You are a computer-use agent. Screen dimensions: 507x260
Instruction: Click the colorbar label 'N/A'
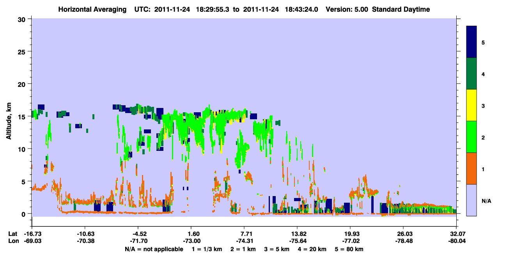[x=486, y=201]
